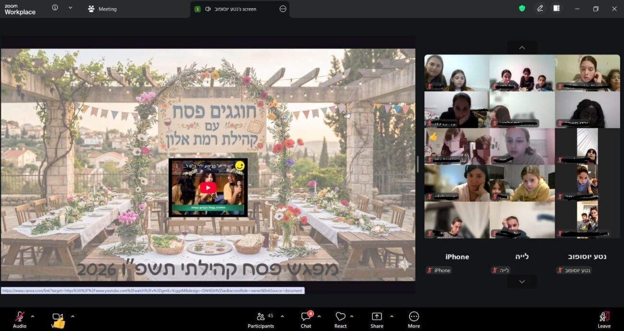Unmute the Audio microphone
Screen dimensions: 624x331
coord(20,320)
